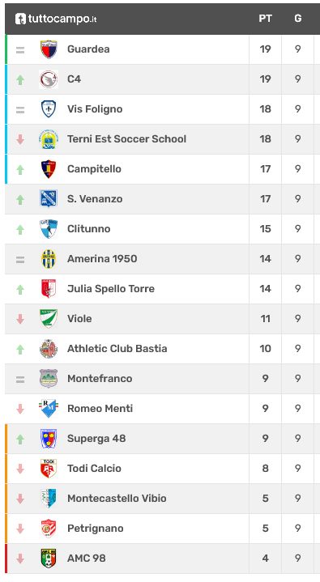Click the Clitunno team crest

coord(49,228)
